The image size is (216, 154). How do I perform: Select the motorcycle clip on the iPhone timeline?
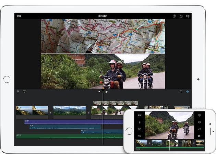pos(172,143)
